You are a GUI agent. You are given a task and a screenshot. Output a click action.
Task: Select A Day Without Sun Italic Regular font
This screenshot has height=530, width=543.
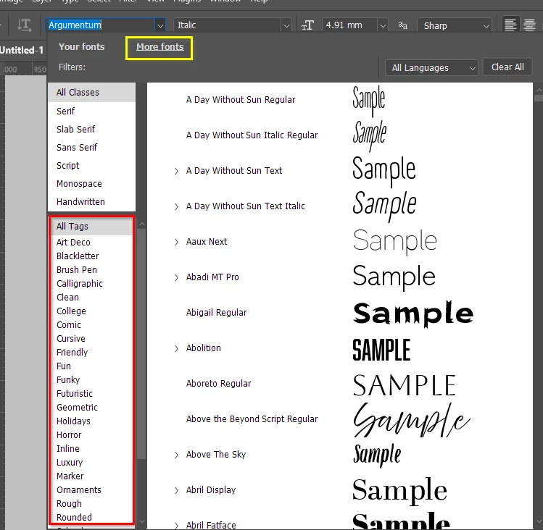252,135
